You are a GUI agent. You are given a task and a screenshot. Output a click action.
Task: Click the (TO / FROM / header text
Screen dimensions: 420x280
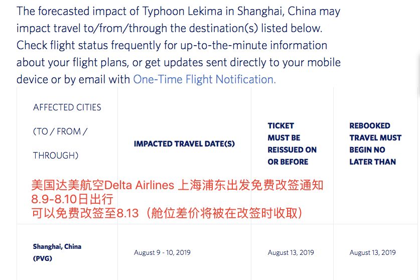tap(60, 131)
